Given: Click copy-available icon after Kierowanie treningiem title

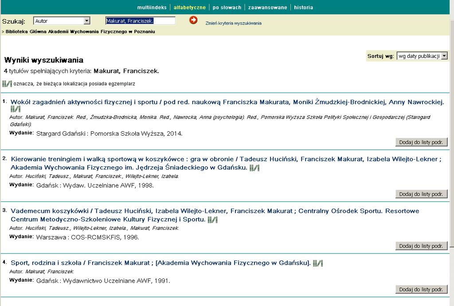Looking at the screenshot, I should (x=254, y=168).
